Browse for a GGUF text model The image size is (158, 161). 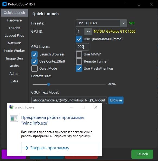(116, 100)
